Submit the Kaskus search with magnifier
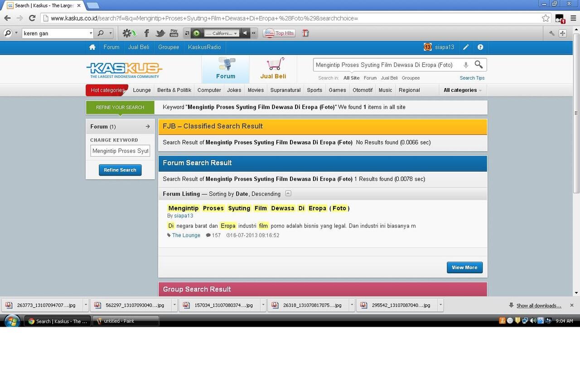 coord(478,65)
